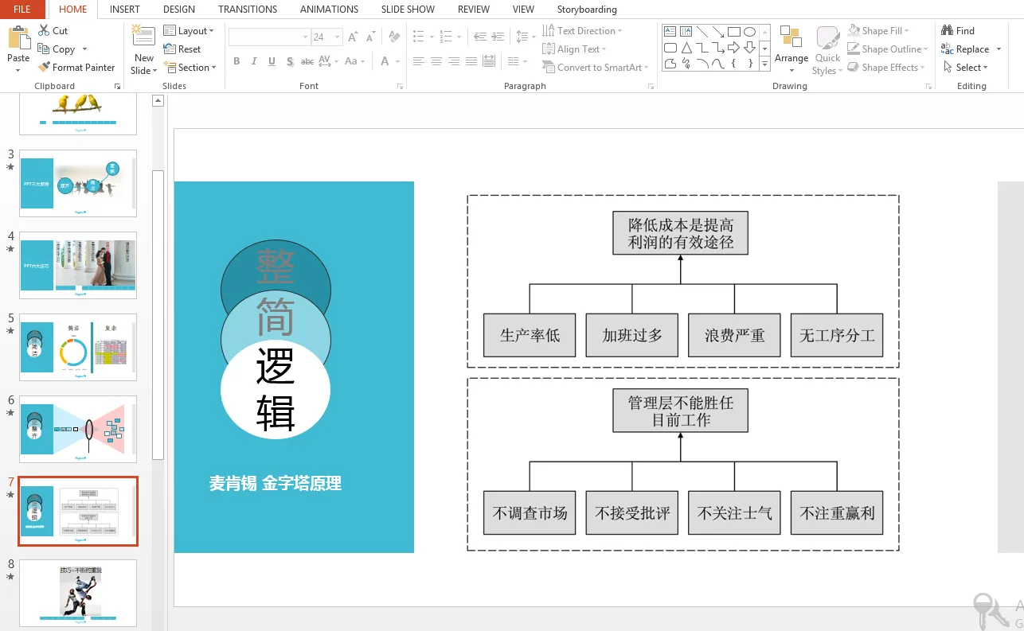The width and height of the screenshot is (1024, 631).
Task: Select the Format Painter tool
Action: [x=45, y=68]
